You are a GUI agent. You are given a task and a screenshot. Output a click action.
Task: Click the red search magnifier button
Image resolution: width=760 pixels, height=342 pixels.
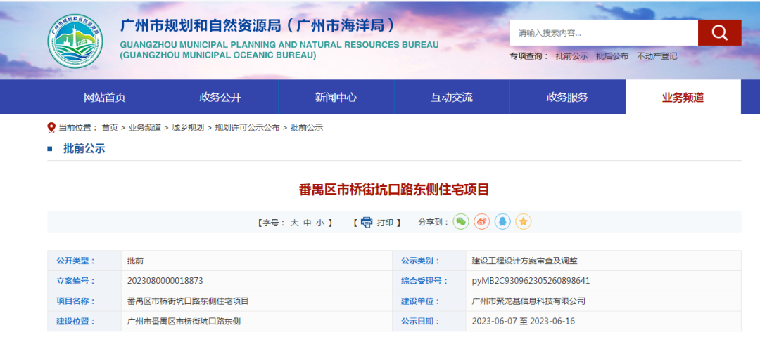click(719, 32)
